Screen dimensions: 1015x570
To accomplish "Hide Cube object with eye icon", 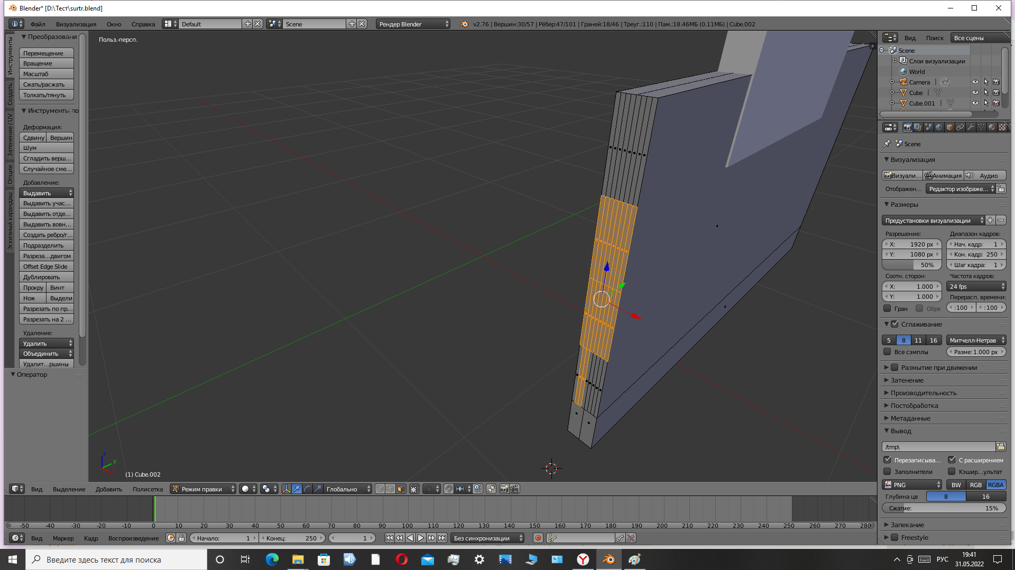I will coord(975,93).
